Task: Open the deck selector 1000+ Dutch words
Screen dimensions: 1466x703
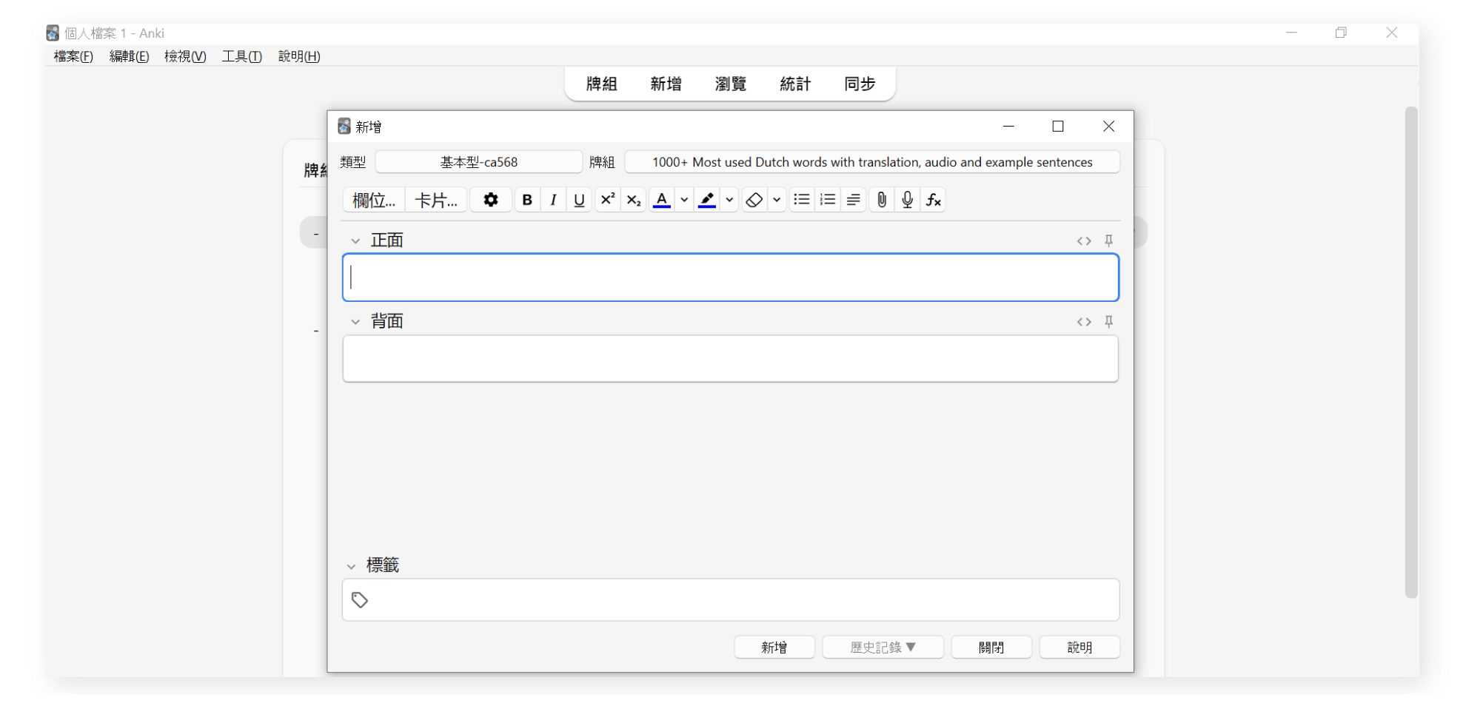Action: (x=871, y=162)
